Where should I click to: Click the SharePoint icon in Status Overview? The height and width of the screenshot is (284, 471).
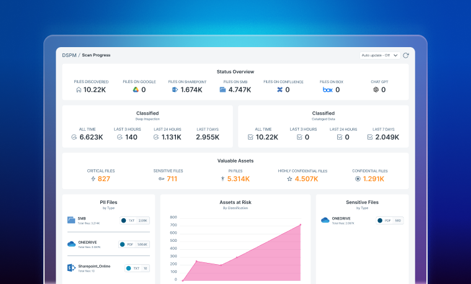click(175, 90)
